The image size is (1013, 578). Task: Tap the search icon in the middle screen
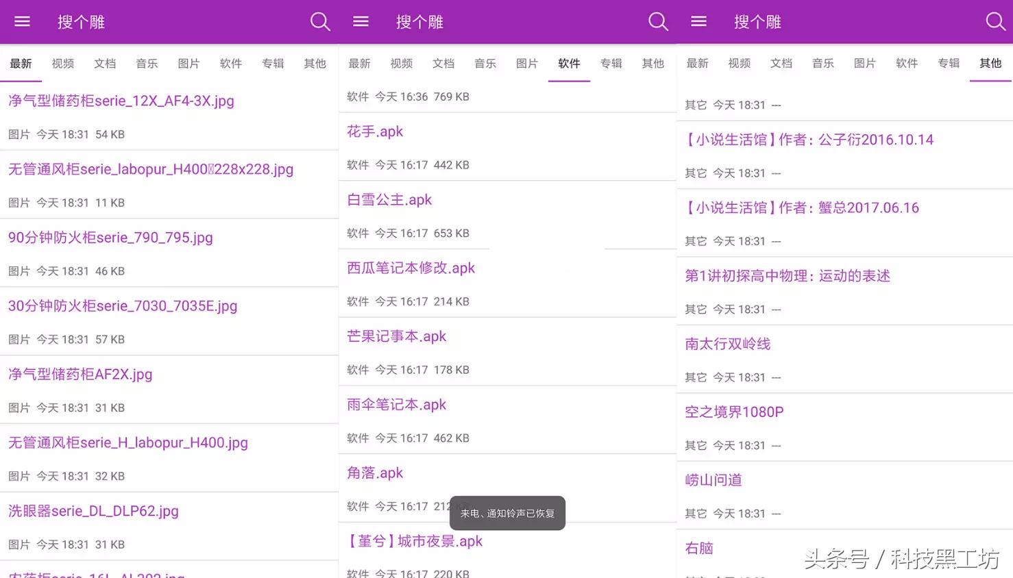point(658,22)
